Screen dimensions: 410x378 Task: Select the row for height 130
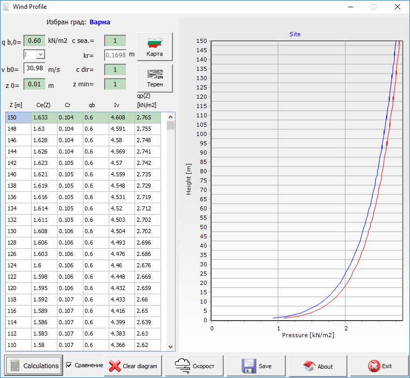tap(83, 231)
